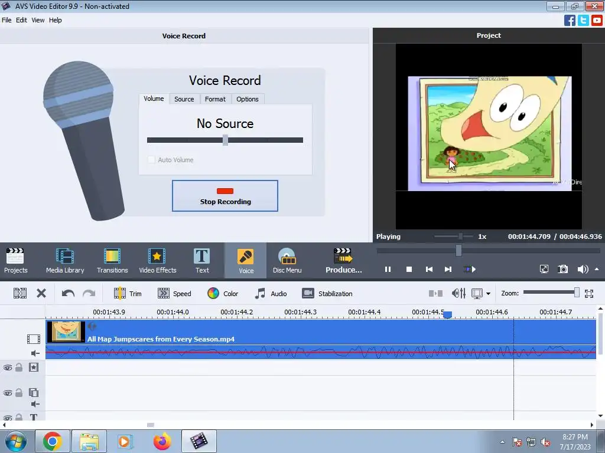Open the Audio tool

tap(271, 294)
